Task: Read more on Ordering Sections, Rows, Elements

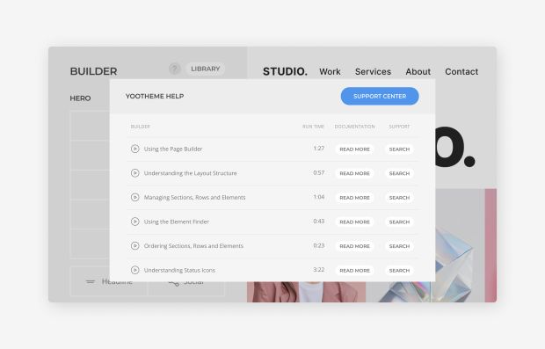Action: pos(354,246)
